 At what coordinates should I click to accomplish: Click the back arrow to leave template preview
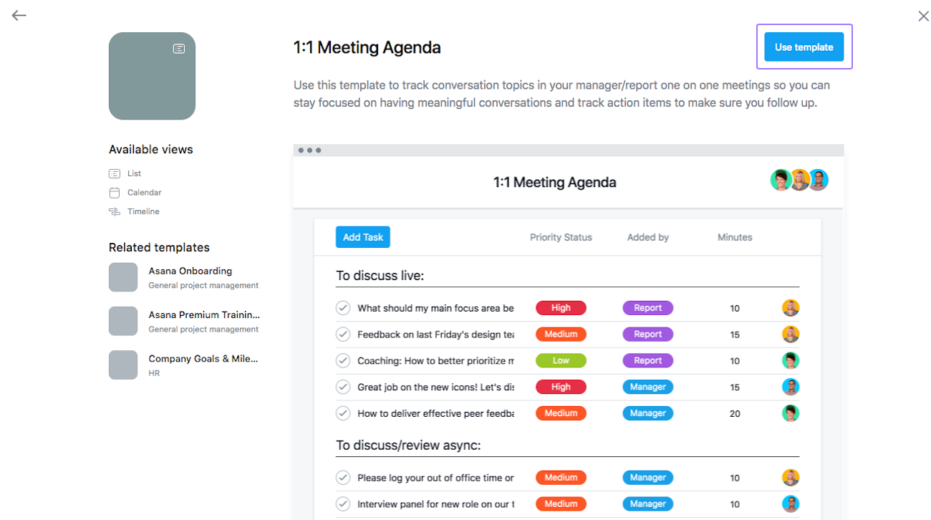coord(19,15)
